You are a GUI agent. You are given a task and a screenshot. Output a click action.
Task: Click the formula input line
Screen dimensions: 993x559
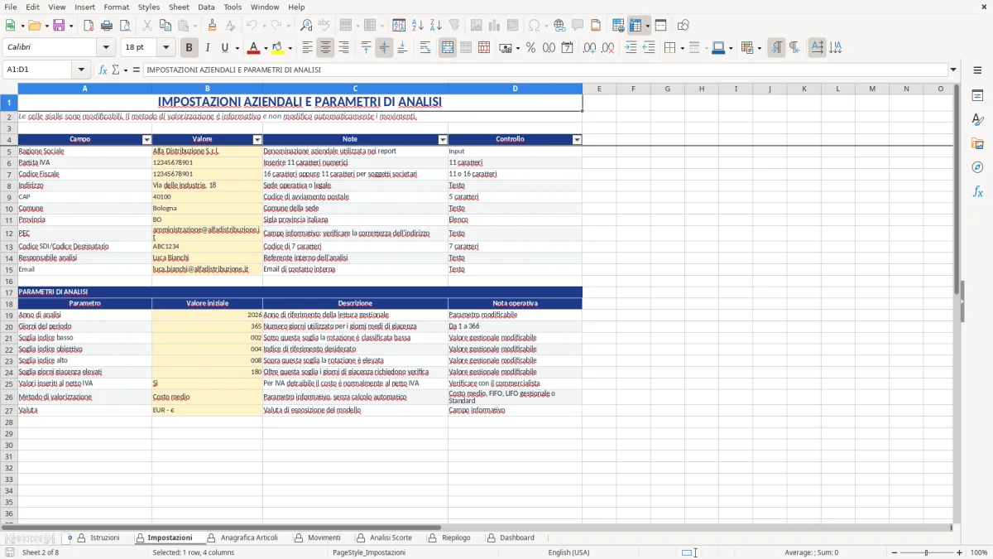click(544, 70)
